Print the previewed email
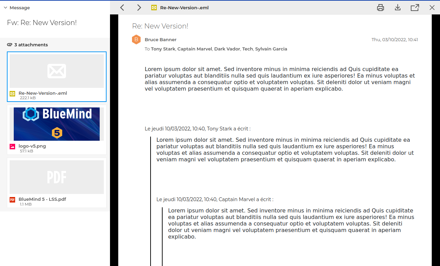 [381, 8]
